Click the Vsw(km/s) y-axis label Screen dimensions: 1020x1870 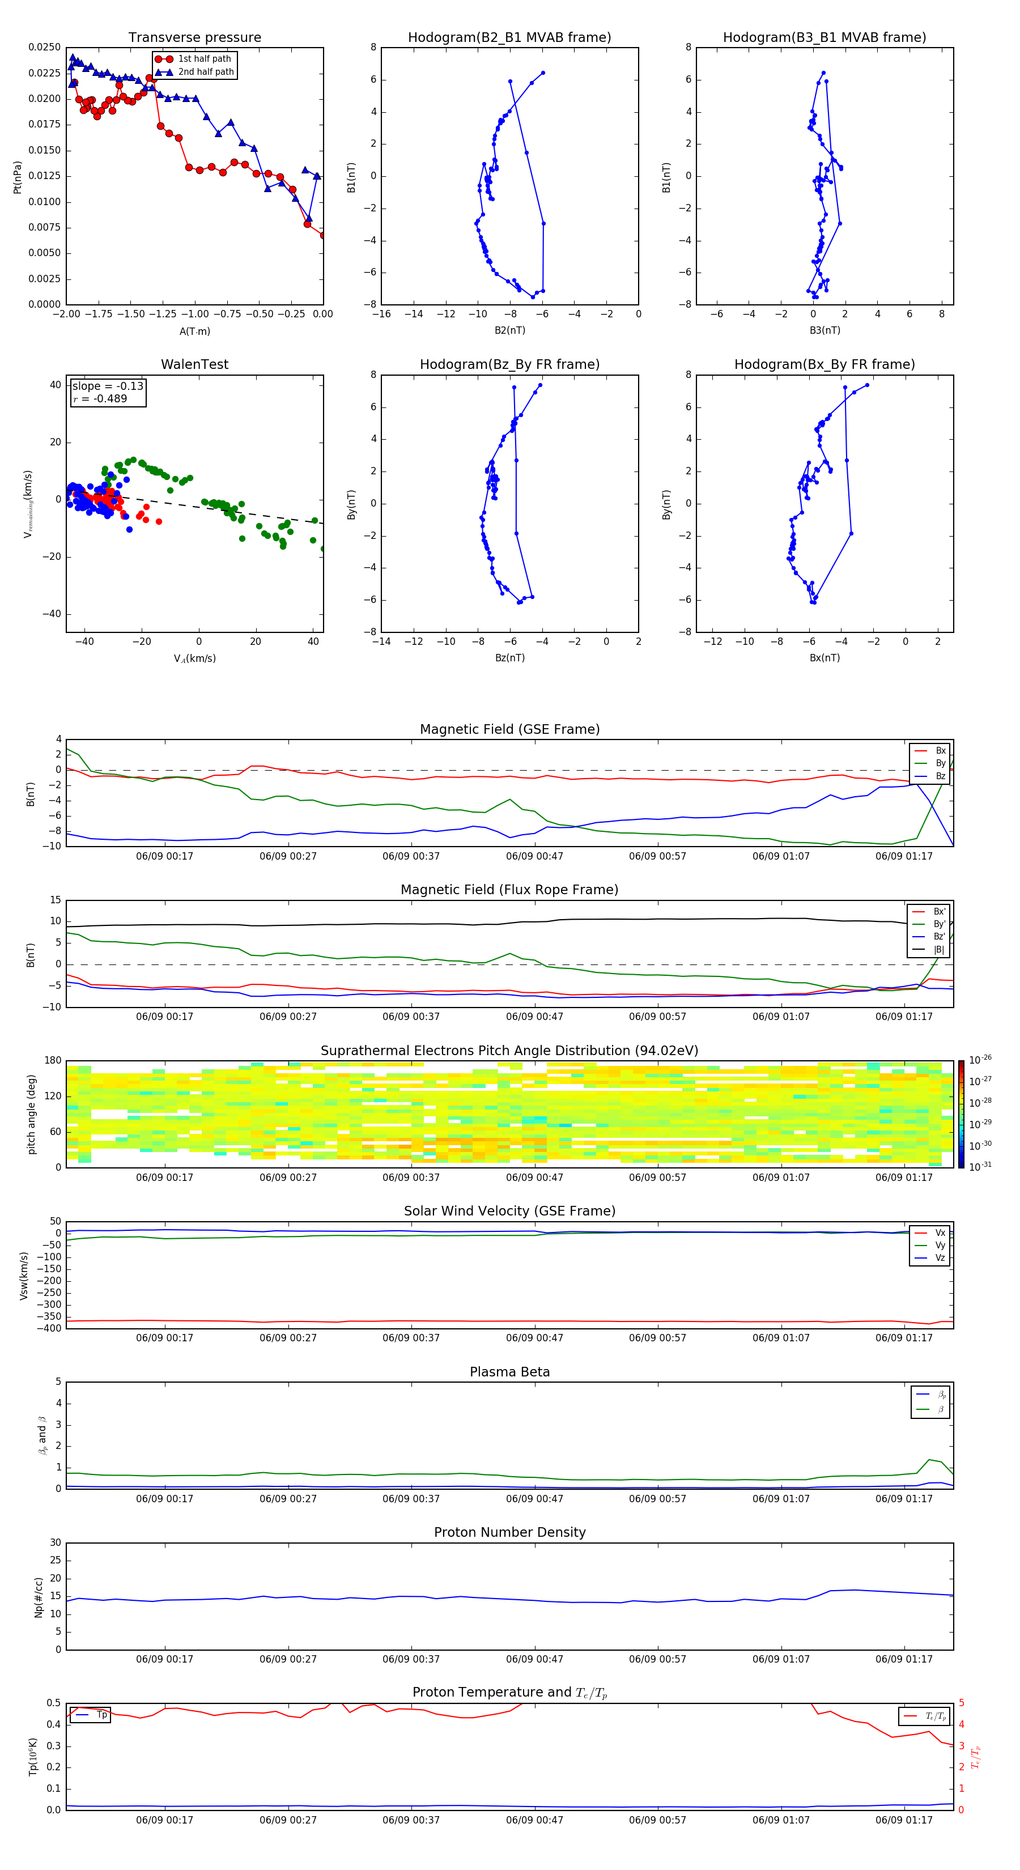(x=24, y=1276)
